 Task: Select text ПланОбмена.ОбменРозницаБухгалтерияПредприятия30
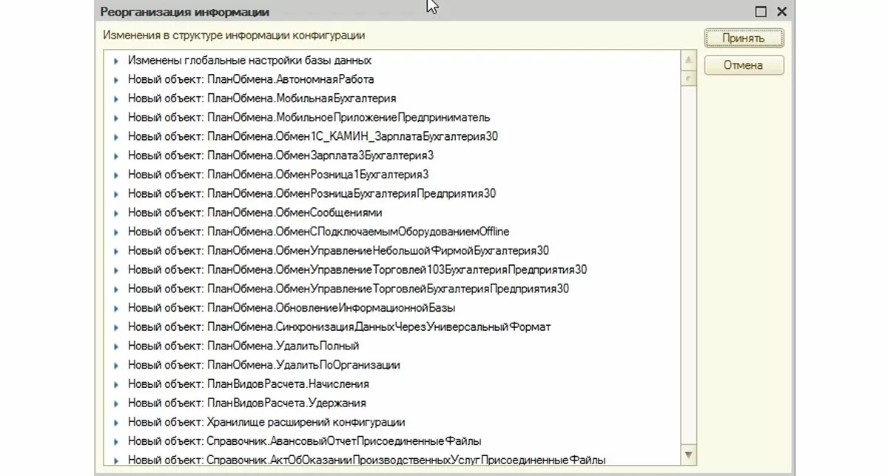351,194
